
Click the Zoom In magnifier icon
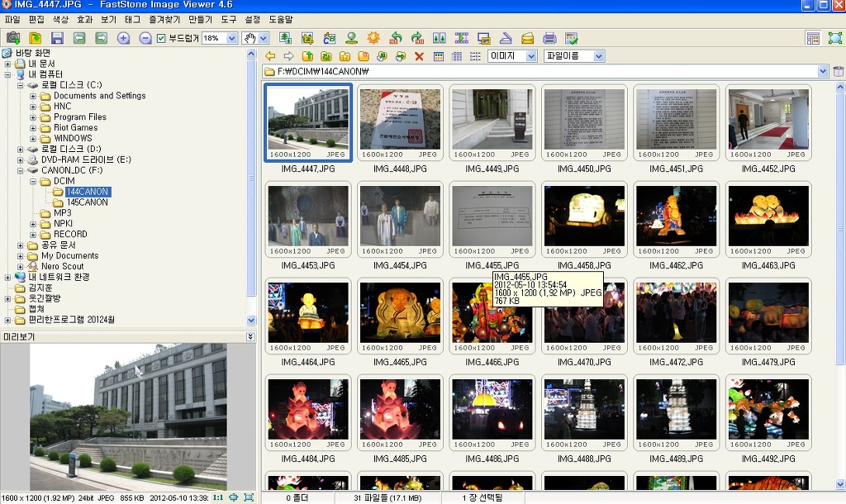pos(123,38)
